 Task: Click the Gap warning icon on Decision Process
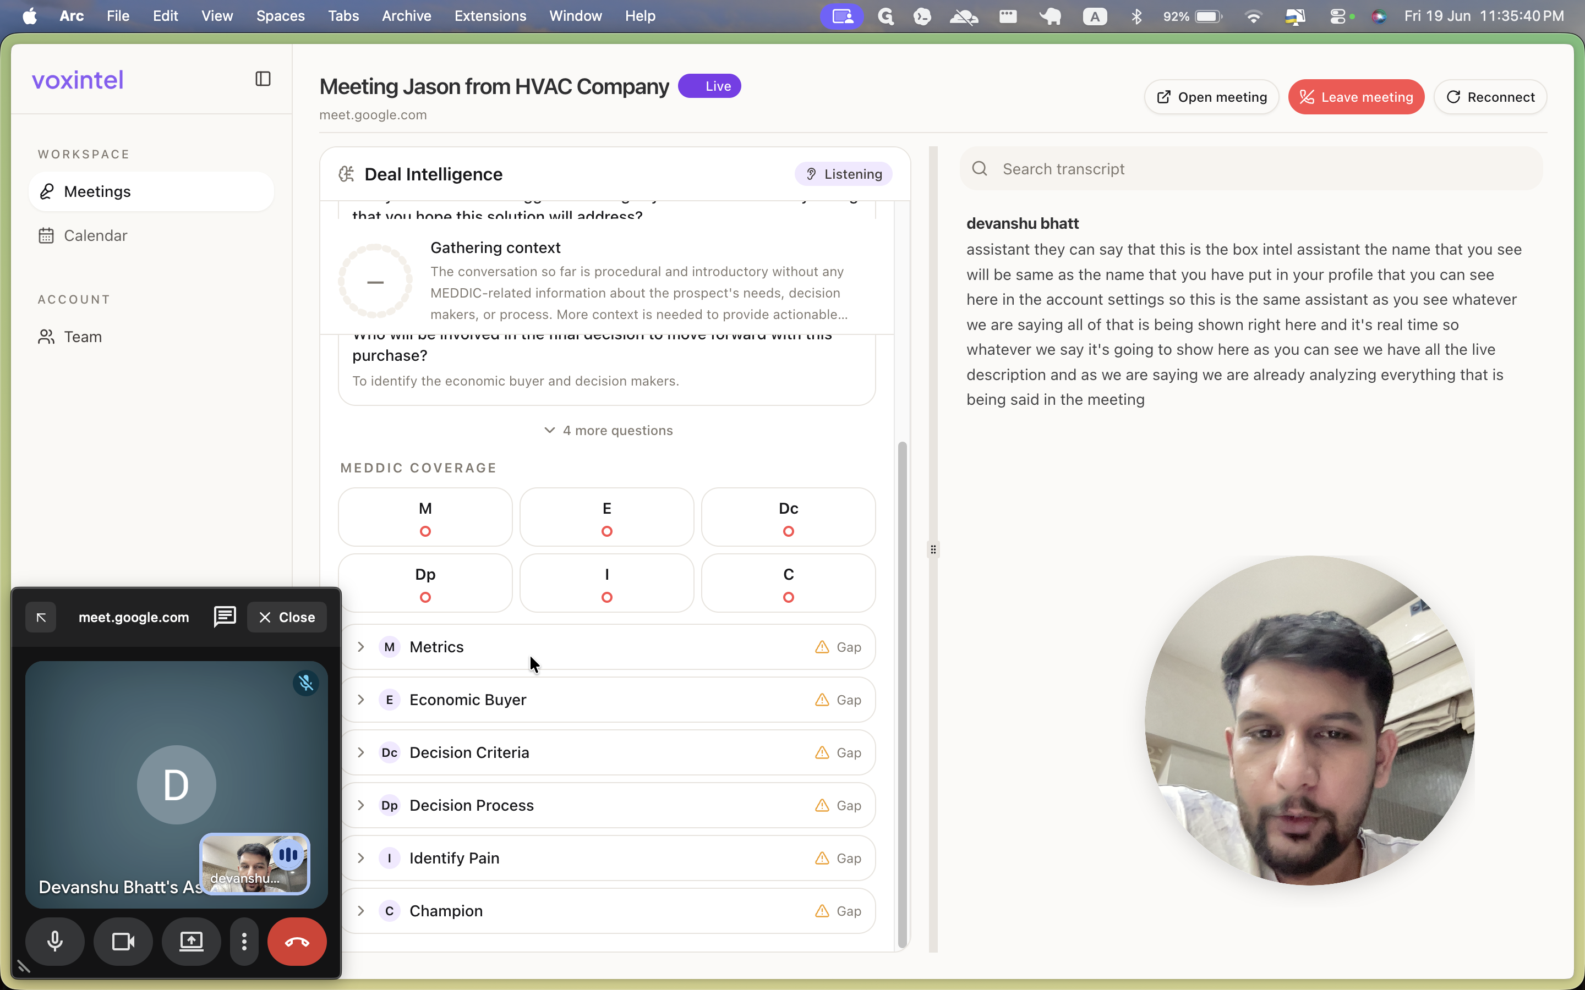(822, 805)
